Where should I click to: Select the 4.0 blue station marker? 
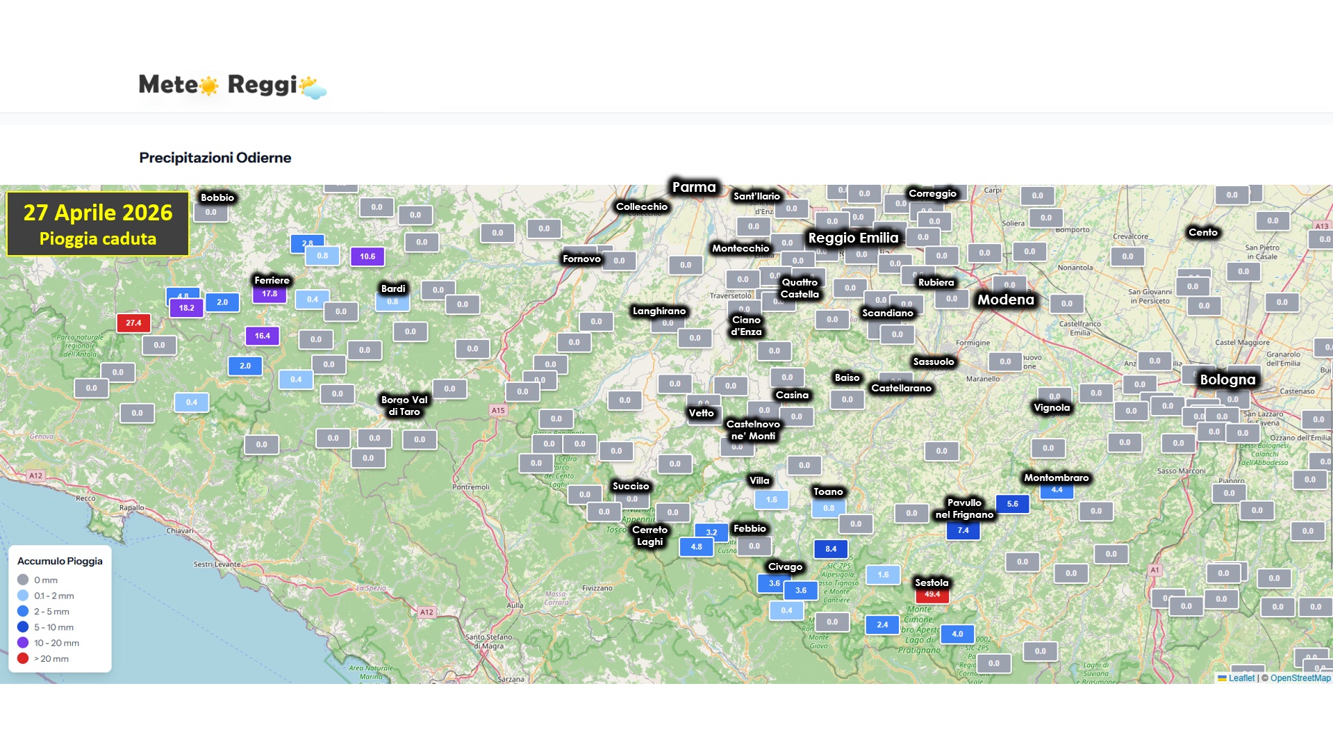click(x=957, y=634)
